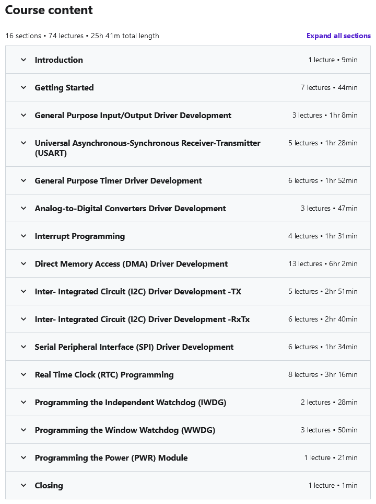The image size is (376, 504).
Task: Click chevron for Programming the Independent Watchdog (IWDG)
Action: pos(23,402)
